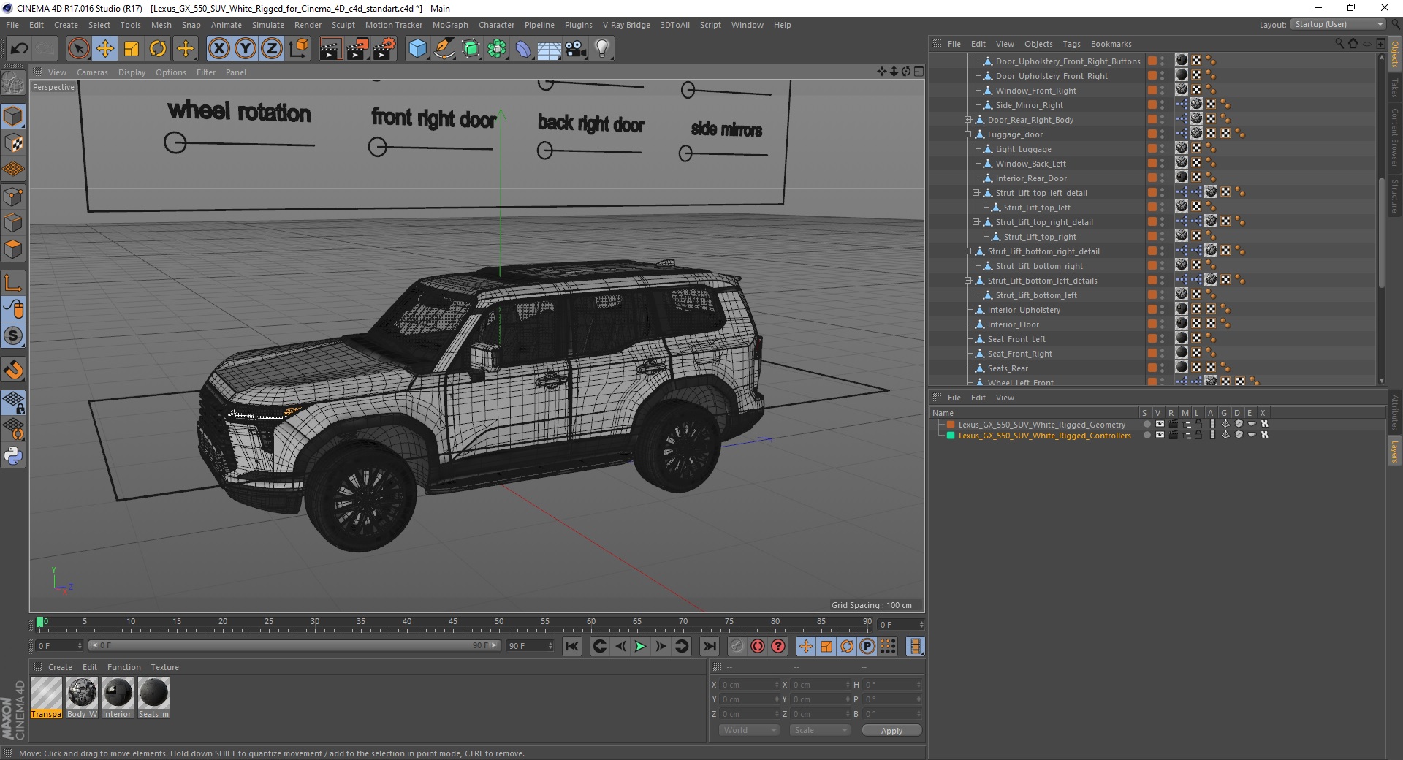Select the Live Selection tool
Viewport: 1403px width, 760px height.
[x=78, y=49]
